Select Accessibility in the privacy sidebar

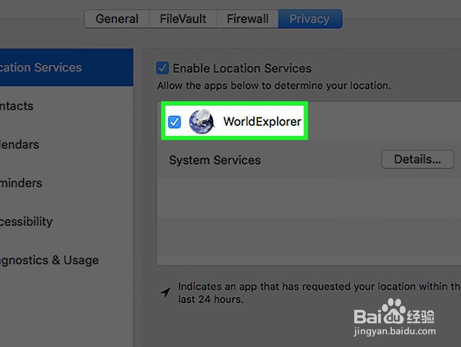click(67, 221)
